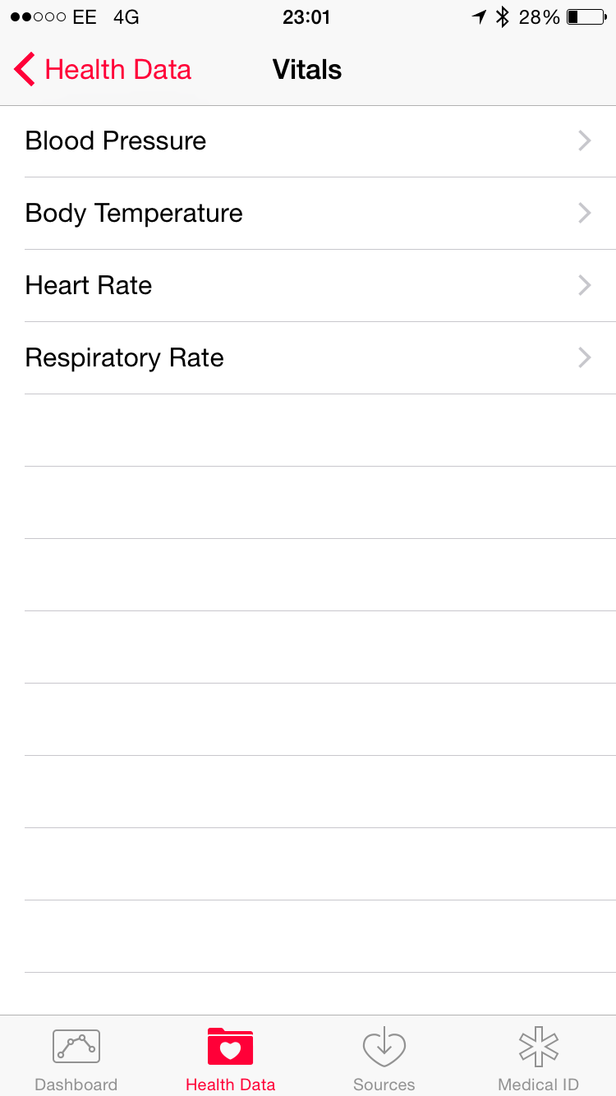This screenshot has width=616, height=1096.
Task: Tap the location services arrow icon
Action: pyautogui.click(x=479, y=17)
